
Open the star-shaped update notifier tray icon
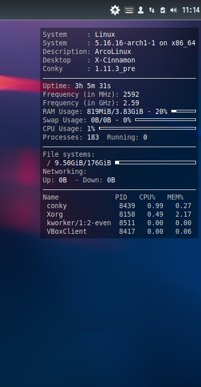tap(115, 10)
